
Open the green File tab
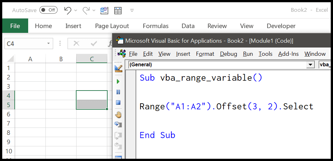15,26
